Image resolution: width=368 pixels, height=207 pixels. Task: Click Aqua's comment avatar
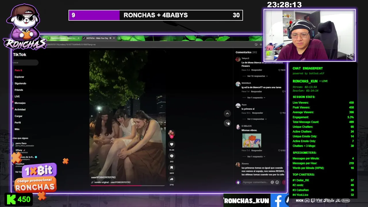point(238,106)
